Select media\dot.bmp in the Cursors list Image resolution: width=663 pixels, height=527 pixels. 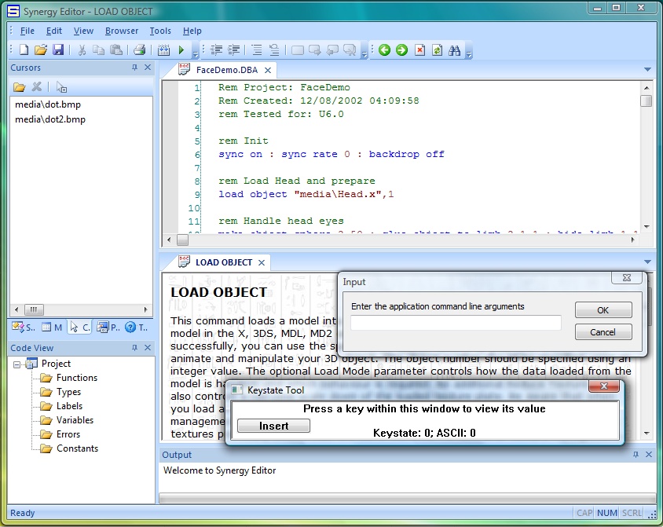[48, 104]
